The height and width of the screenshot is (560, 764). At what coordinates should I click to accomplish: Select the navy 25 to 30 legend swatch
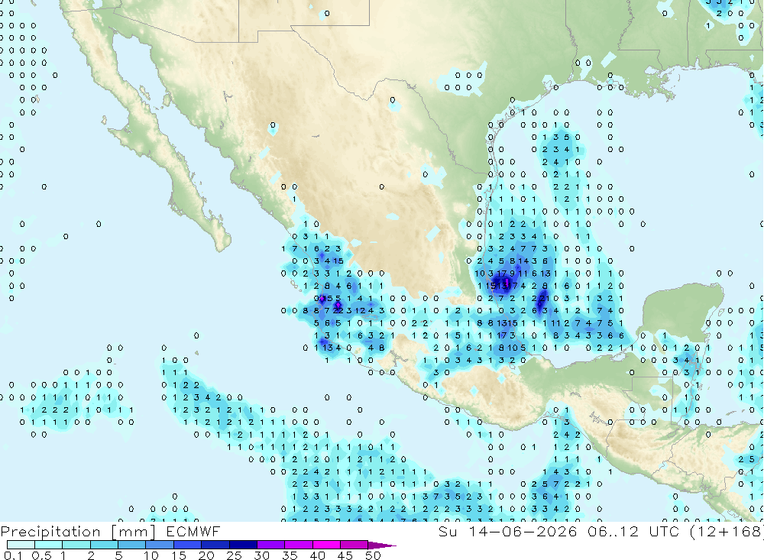243,545
